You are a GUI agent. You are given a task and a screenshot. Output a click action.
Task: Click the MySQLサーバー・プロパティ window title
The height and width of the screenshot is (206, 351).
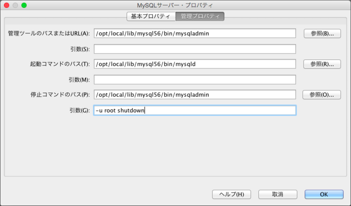175,5
